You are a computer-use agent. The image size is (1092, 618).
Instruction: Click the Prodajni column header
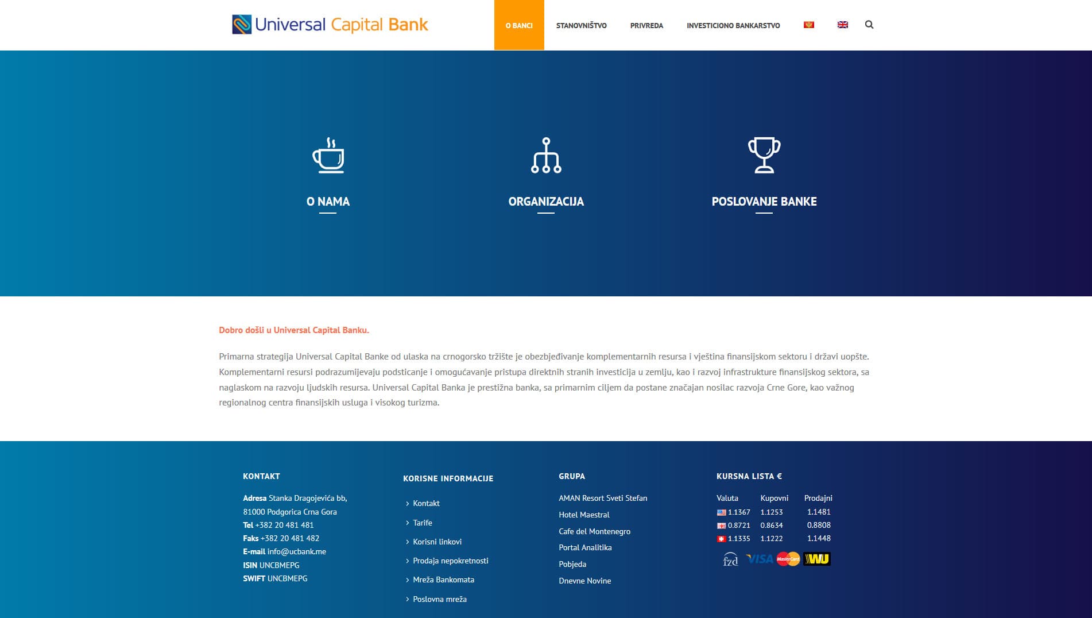click(x=818, y=498)
